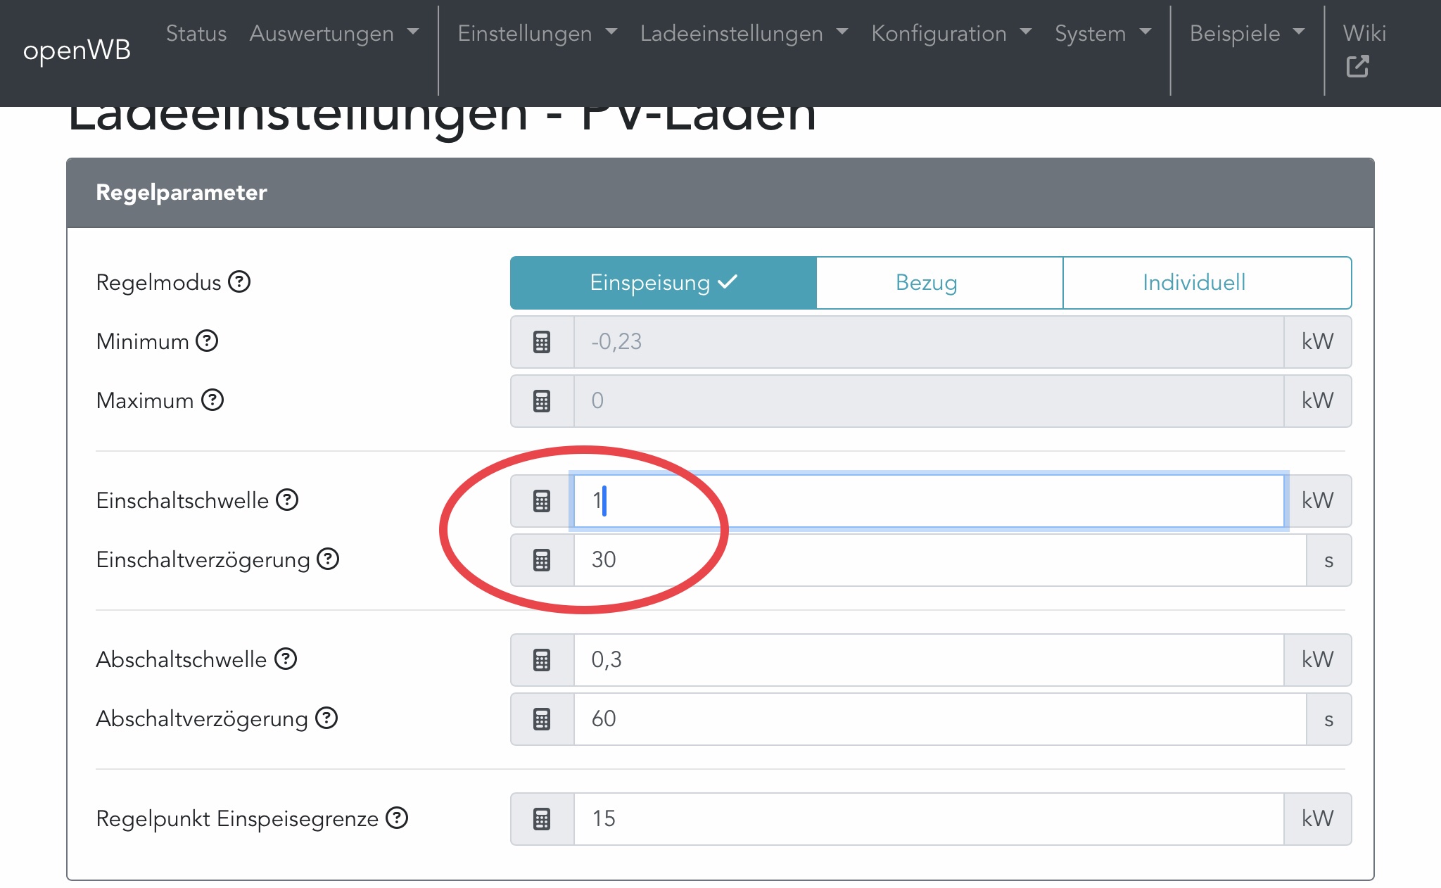Click calculator icon of Regelpunkt Einspeisegrenze

tap(542, 819)
